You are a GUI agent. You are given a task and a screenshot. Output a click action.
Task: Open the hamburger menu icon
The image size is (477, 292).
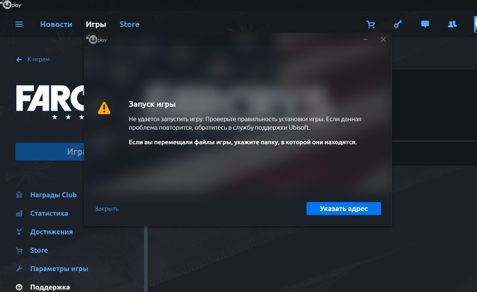(19, 24)
